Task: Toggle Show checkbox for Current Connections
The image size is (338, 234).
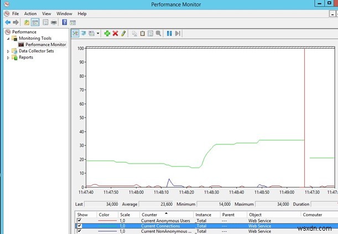Action: pos(79,226)
